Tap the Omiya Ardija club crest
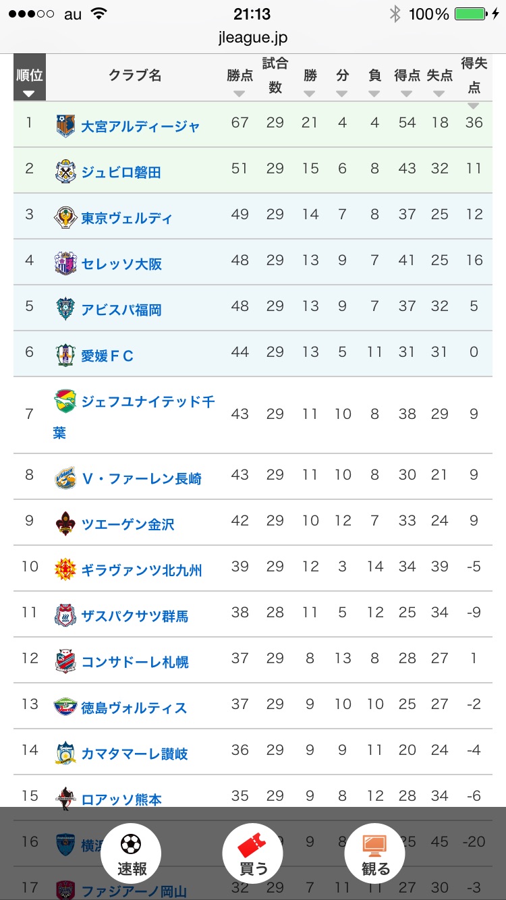This screenshot has width=506, height=900. [65, 125]
